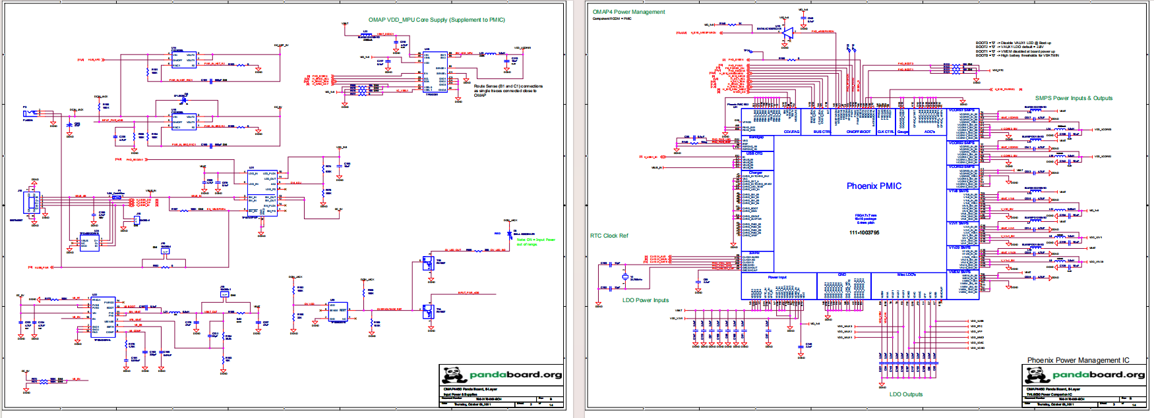The width and height of the screenshot is (1154, 418).
Task: Click the 'SMPS Power Inputs & Outputs' heading
Action: click(1074, 98)
